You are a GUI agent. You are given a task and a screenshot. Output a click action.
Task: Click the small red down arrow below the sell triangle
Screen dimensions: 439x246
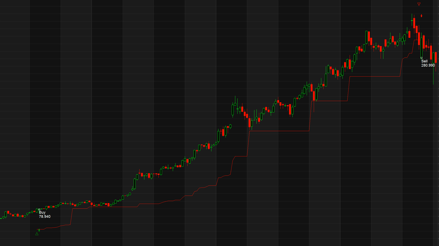click(421, 16)
